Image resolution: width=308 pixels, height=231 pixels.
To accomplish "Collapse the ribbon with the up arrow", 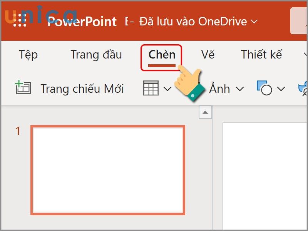I will (205, 112).
